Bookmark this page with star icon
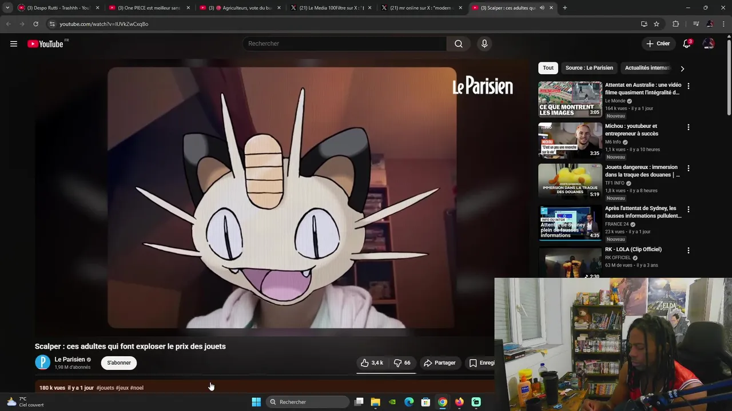The width and height of the screenshot is (732, 411). (x=657, y=24)
